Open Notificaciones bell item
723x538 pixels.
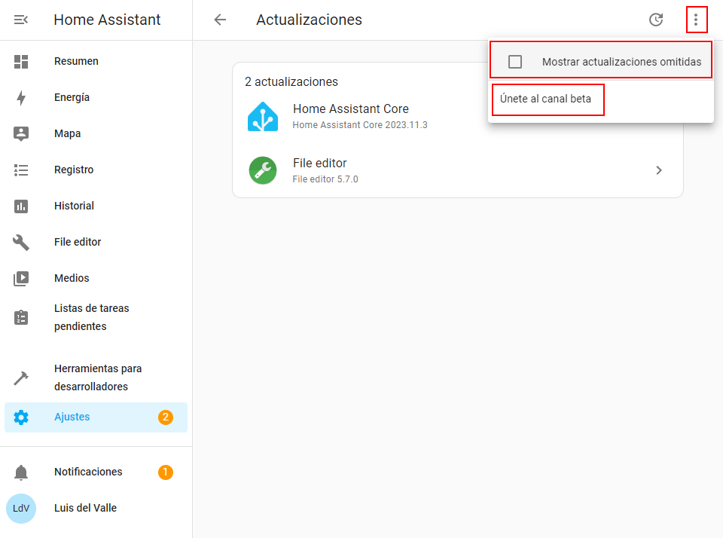(x=87, y=472)
